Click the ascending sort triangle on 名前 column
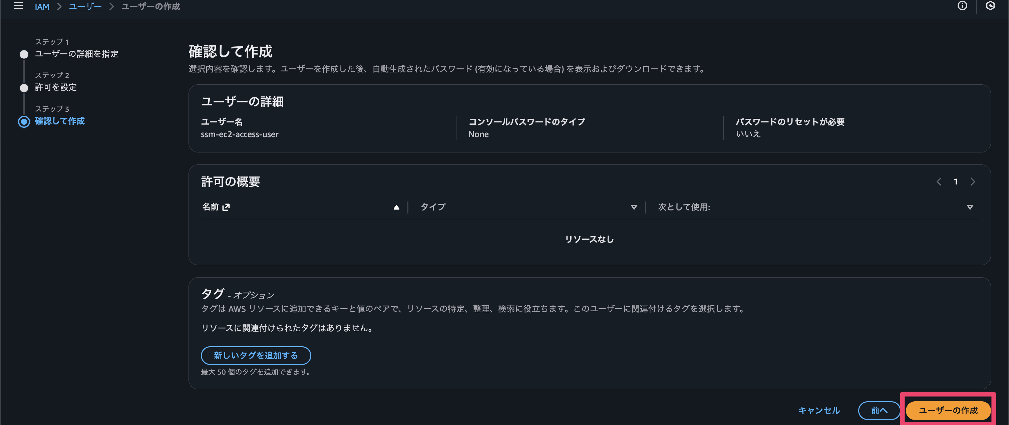 tap(396, 207)
